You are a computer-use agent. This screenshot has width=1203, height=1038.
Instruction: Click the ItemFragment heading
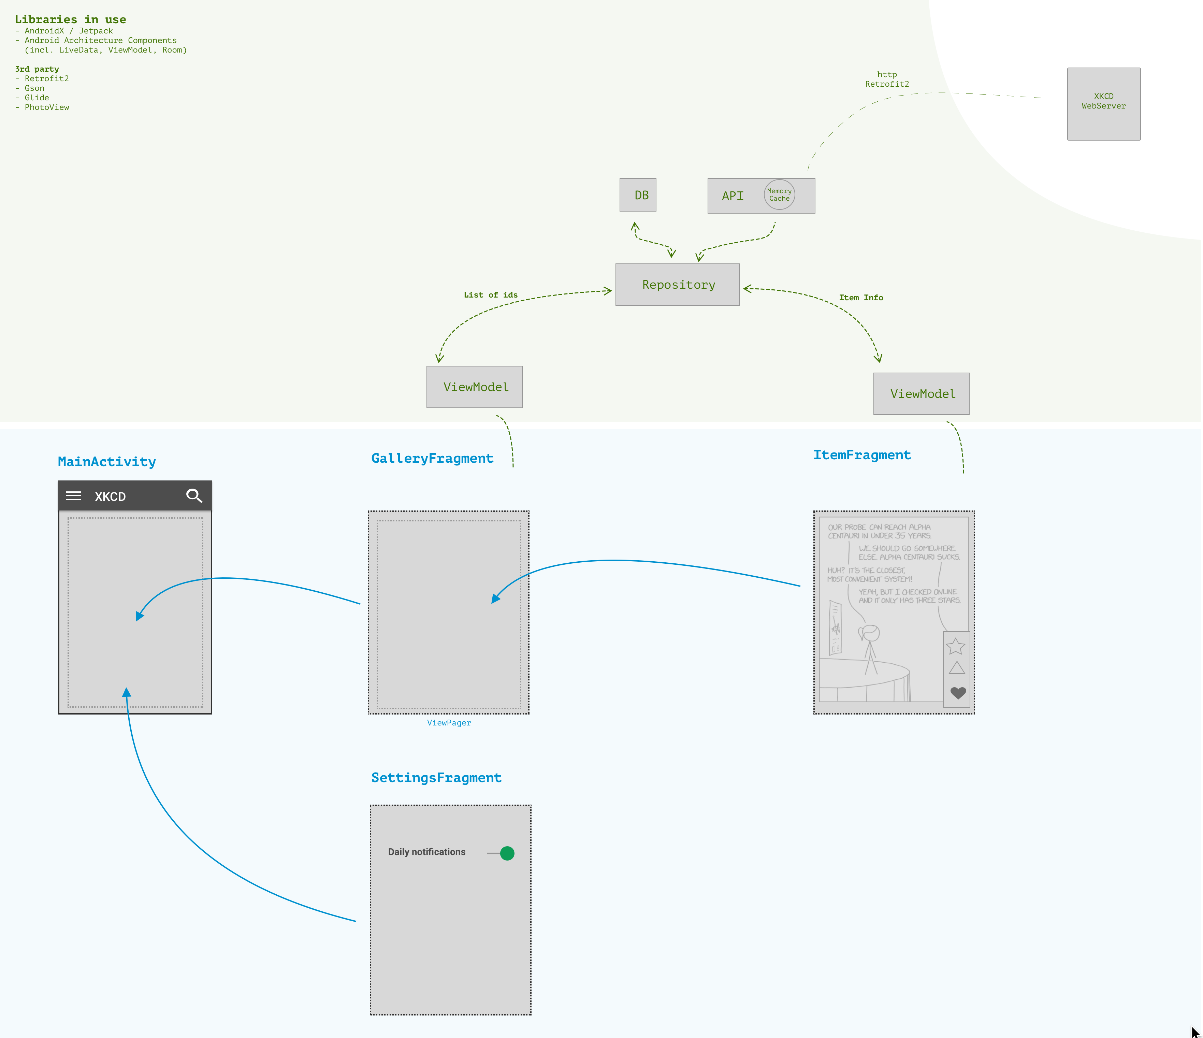[861, 455]
